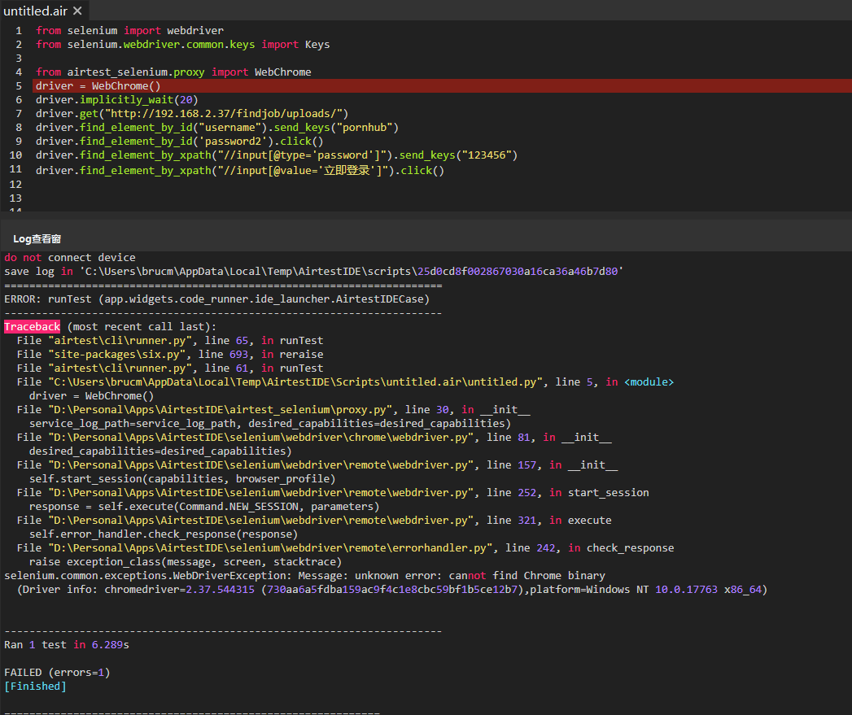The height and width of the screenshot is (715, 852).
Task: Click the Log查看窗 panel header
Action: pos(36,238)
